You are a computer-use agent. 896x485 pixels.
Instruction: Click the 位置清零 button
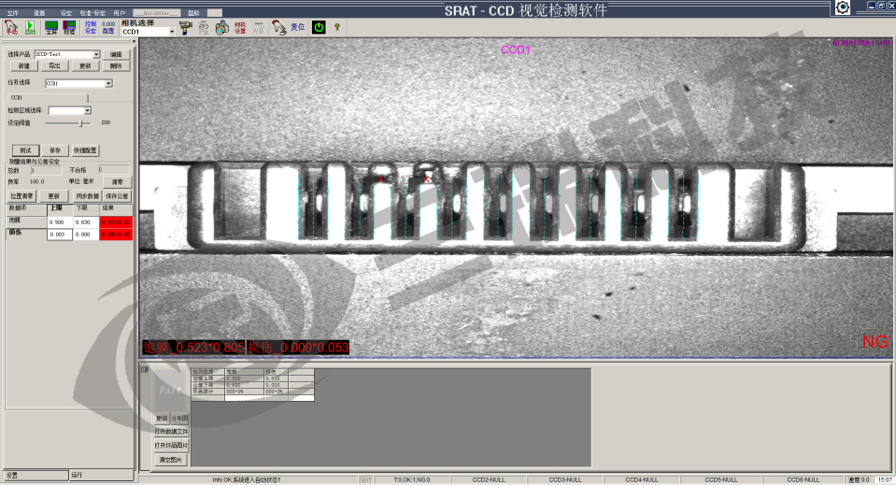(x=21, y=196)
